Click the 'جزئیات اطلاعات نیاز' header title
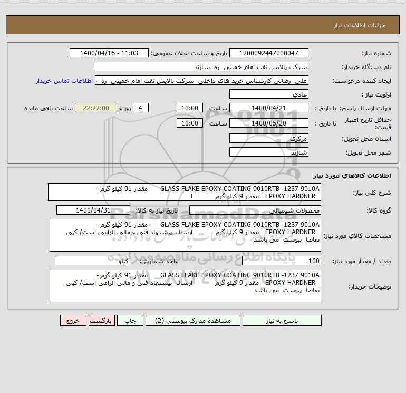Image resolution: width=406 pixels, height=393 pixels. 360,25
